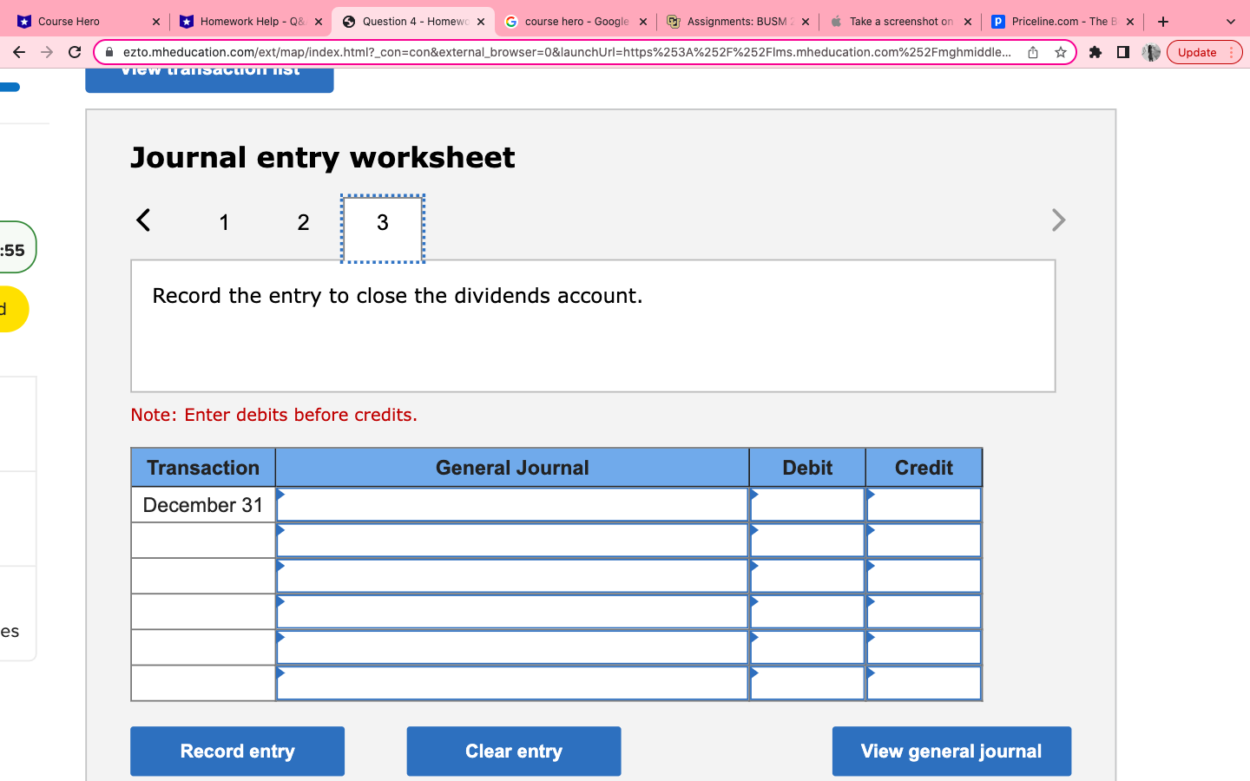Advance with the right chevron arrow

pyautogui.click(x=1058, y=220)
